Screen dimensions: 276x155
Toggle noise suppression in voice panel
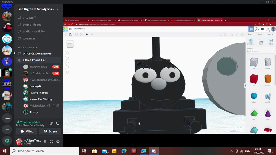[x=52, y=123]
